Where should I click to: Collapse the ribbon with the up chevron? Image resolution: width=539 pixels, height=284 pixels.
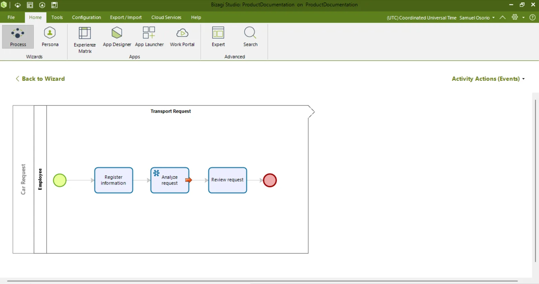click(502, 17)
